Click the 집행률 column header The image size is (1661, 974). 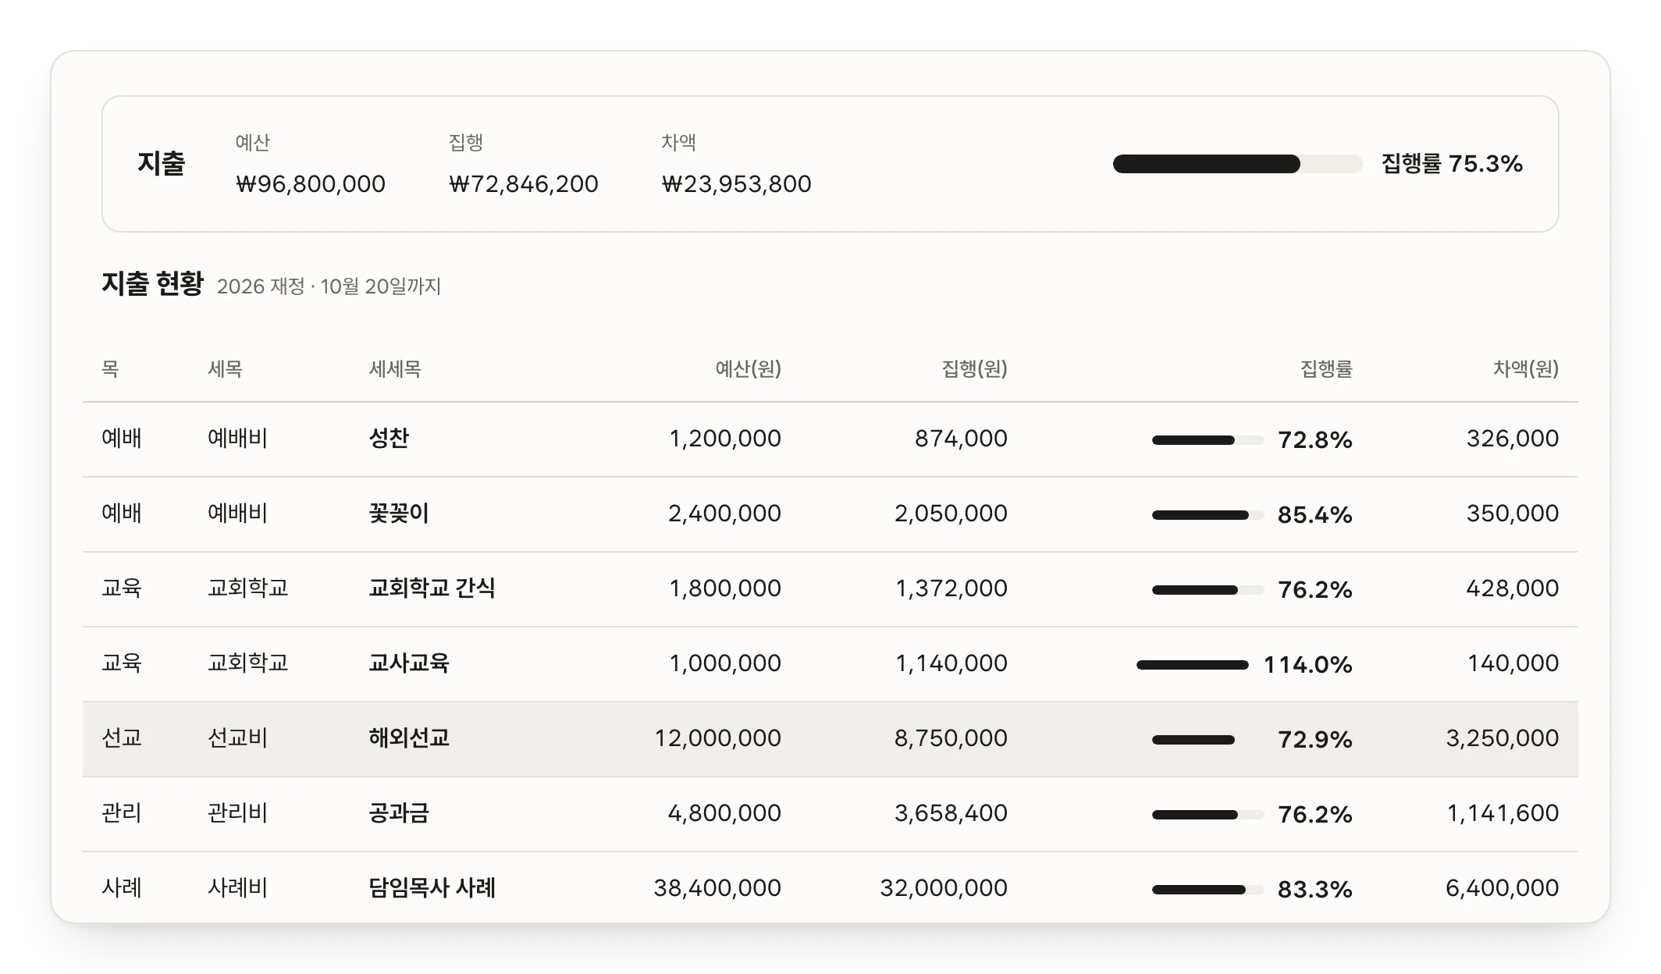coord(1326,368)
